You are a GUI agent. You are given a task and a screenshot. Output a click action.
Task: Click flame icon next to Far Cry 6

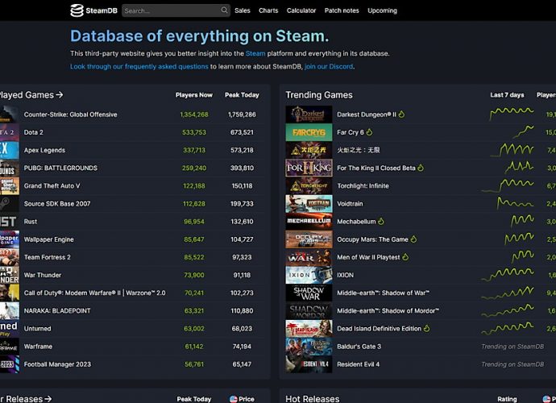[x=370, y=132]
